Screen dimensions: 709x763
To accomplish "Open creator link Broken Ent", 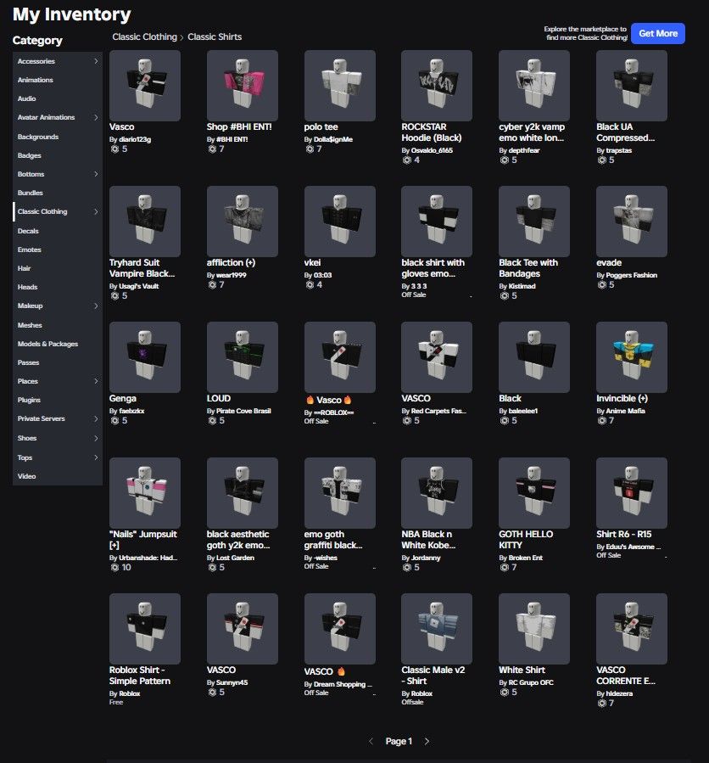I will point(525,558).
